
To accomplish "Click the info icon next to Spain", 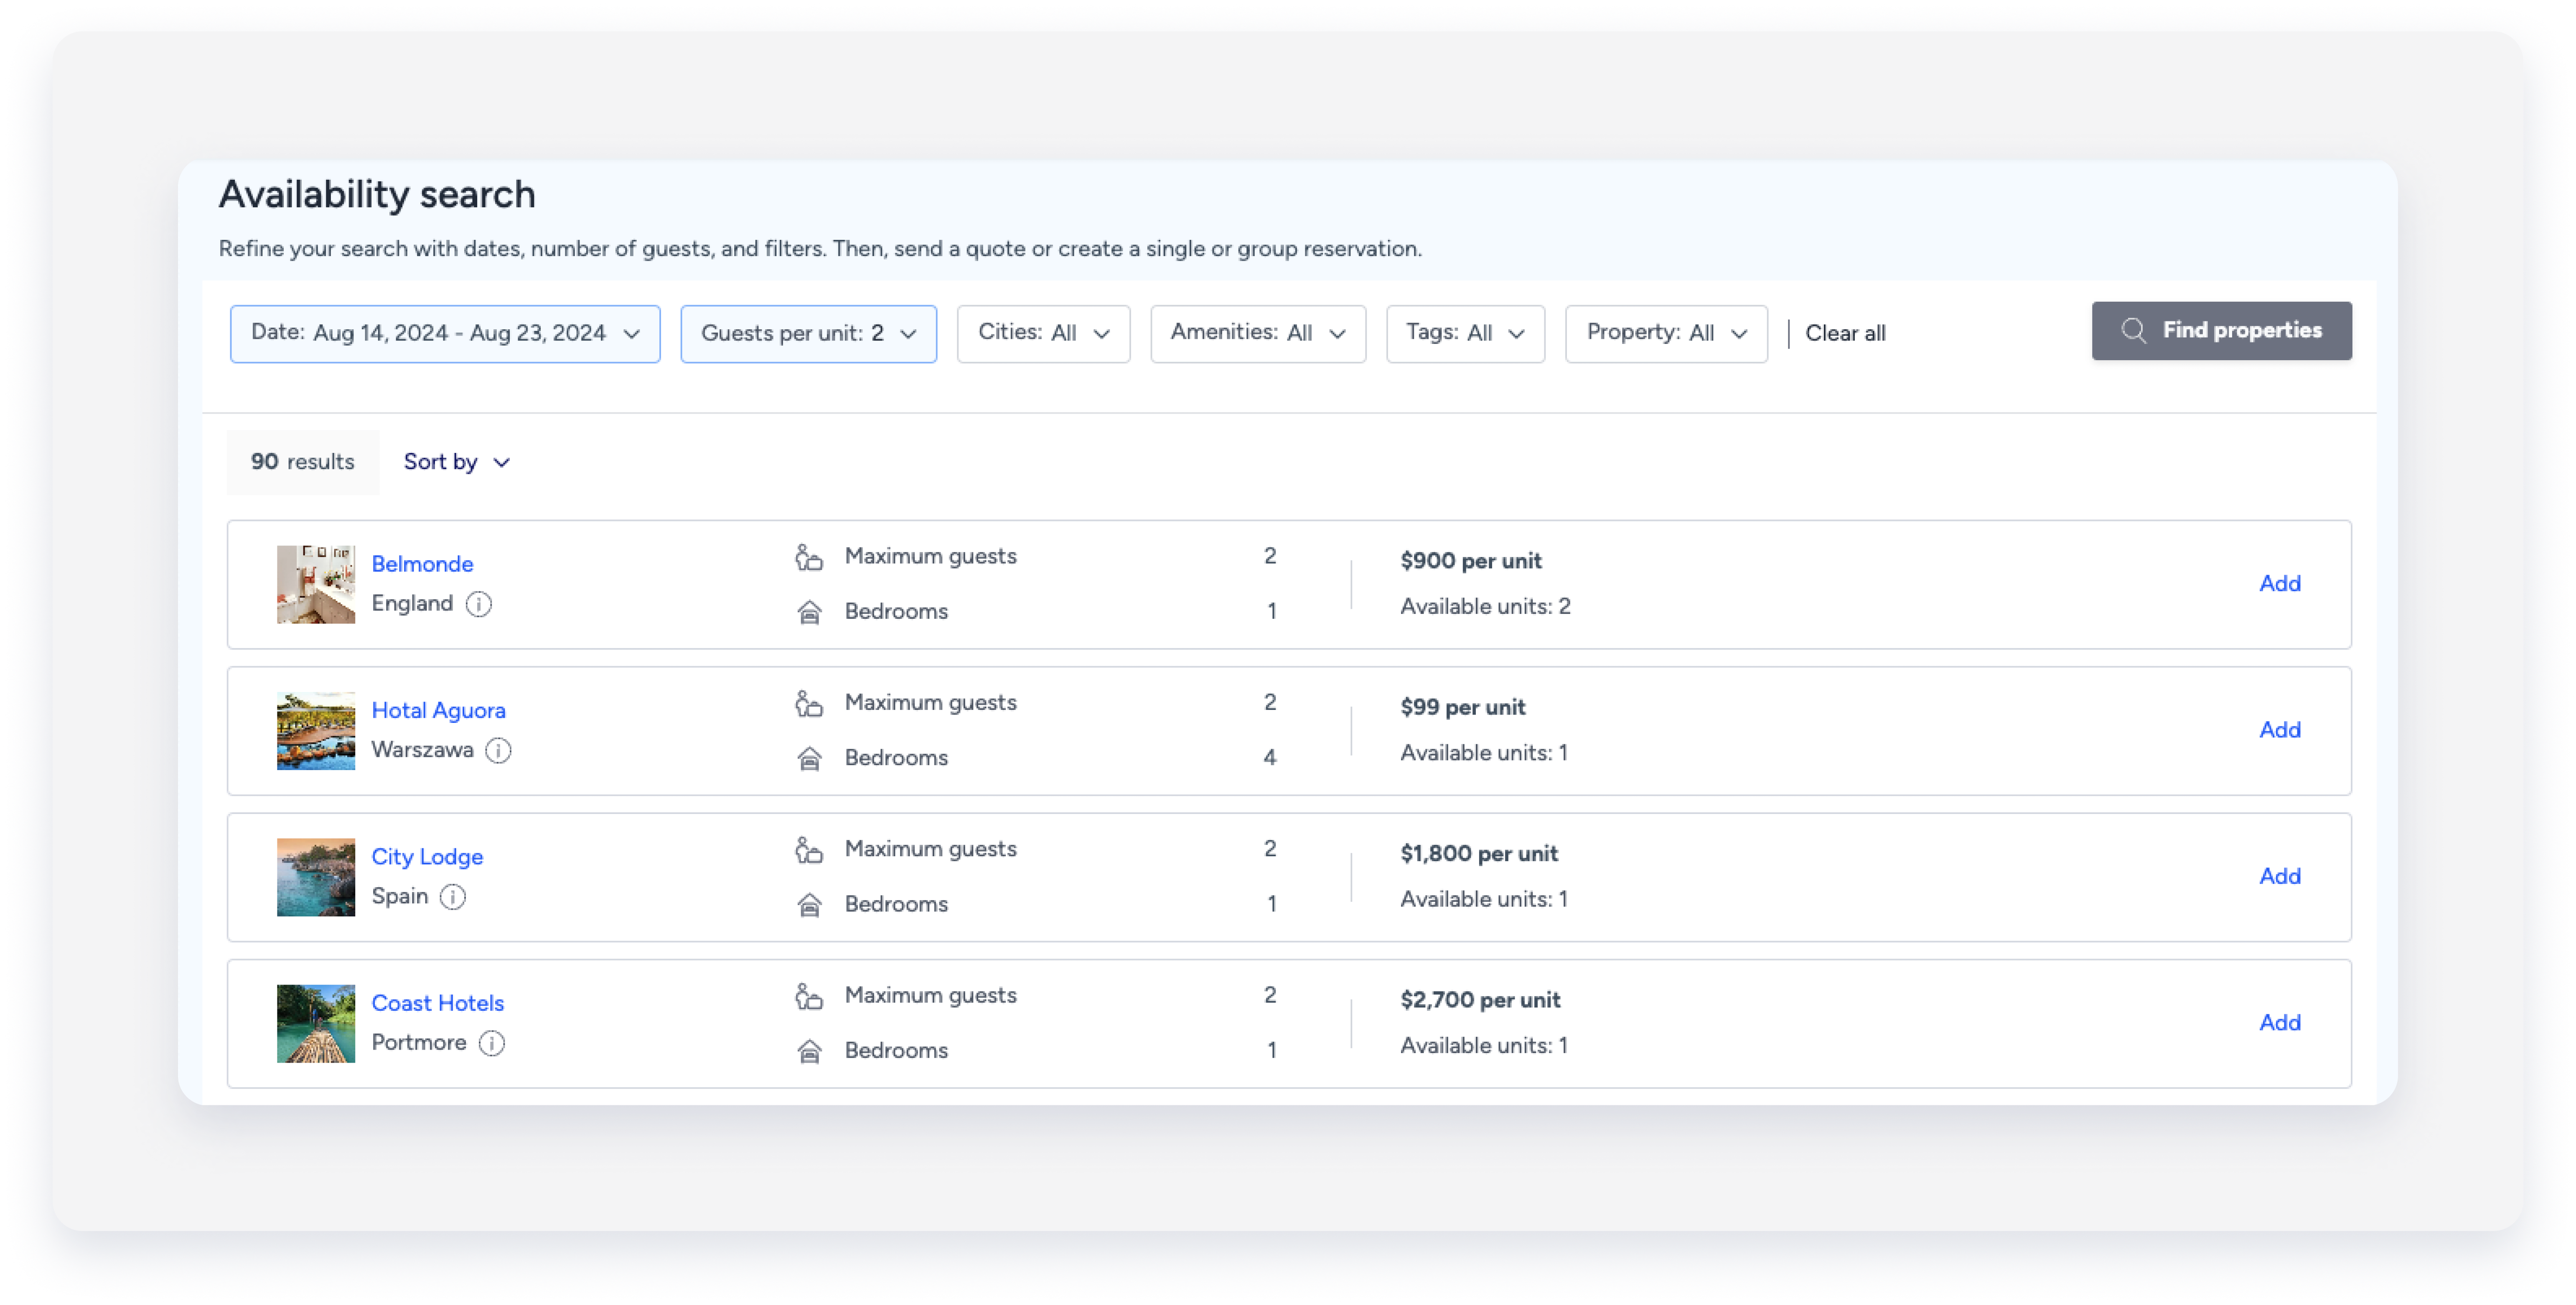I will pos(453,897).
